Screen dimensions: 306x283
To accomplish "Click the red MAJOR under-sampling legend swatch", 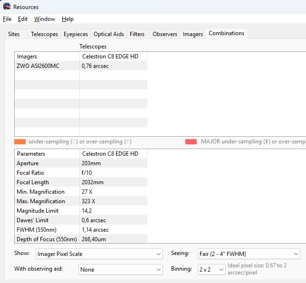I will coord(191,141).
